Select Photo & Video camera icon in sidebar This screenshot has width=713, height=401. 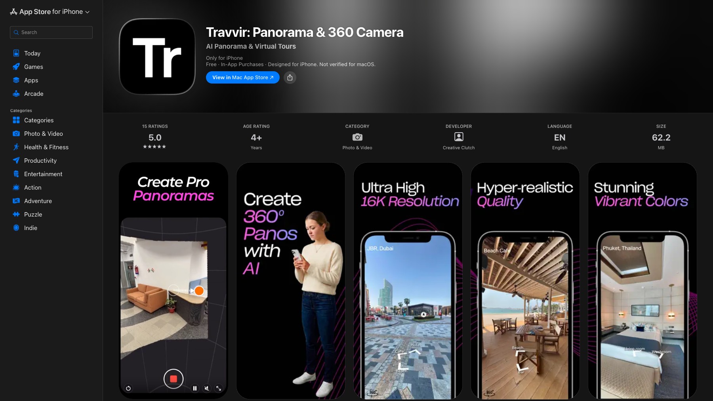[x=16, y=133]
